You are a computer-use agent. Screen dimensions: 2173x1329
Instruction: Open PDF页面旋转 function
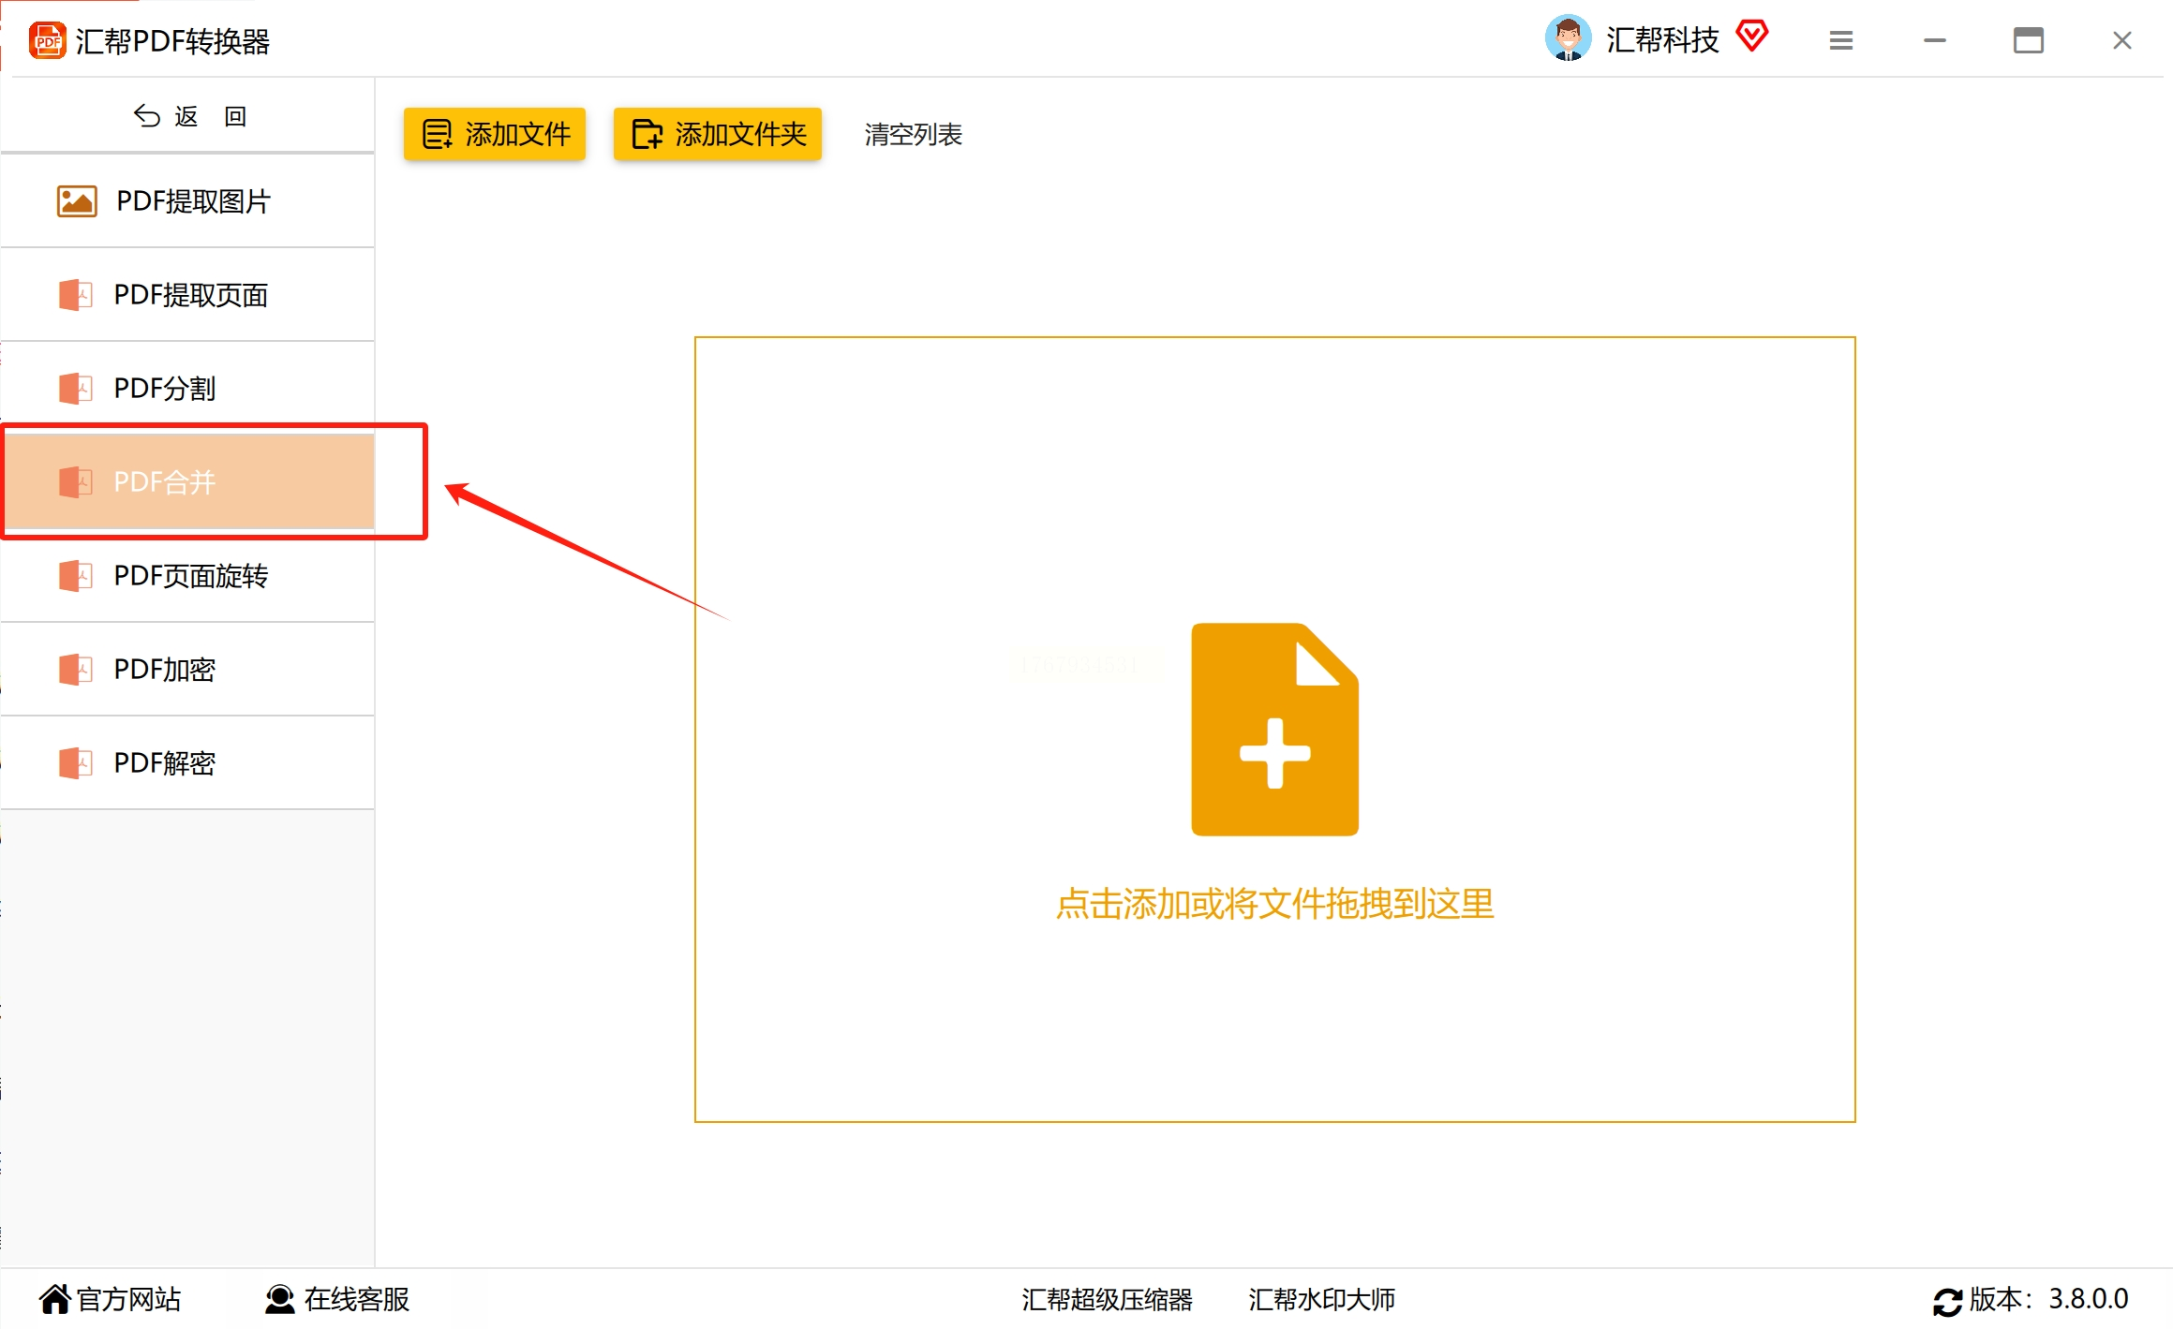(x=190, y=576)
